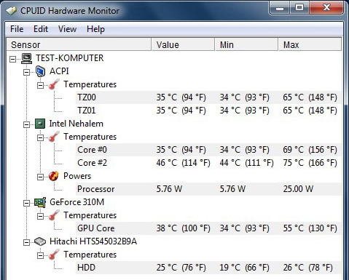
Task: Collapse Intel Nehalem Temperatures group
Action: [x=40, y=137]
